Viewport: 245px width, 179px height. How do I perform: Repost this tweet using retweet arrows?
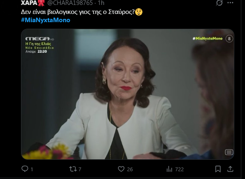coord(73,169)
